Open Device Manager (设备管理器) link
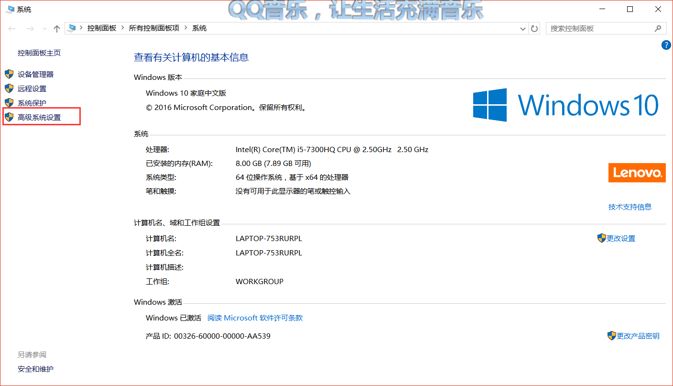Screen dimensions: 673x386 (35, 74)
